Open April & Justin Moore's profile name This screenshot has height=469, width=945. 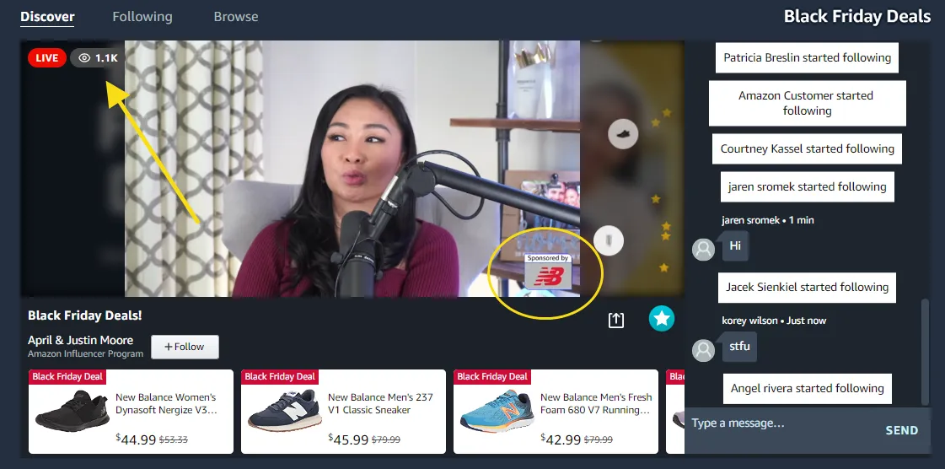[80, 340]
